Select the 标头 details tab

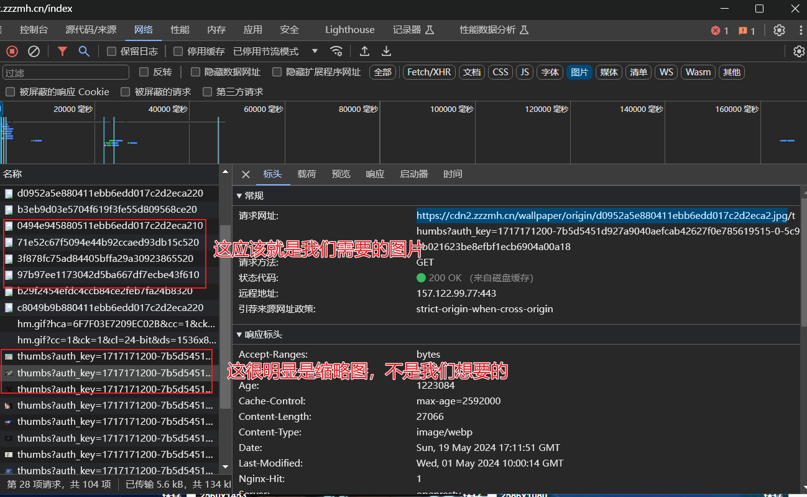(273, 174)
